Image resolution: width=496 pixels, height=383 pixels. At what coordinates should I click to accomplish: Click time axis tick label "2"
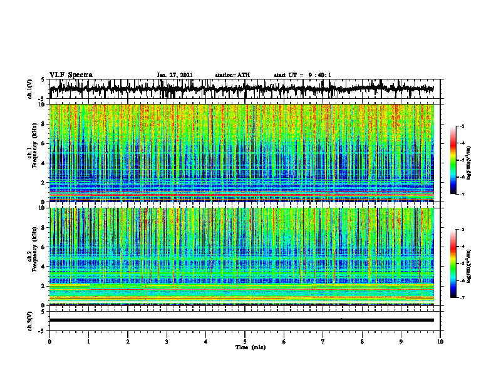click(128, 342)
